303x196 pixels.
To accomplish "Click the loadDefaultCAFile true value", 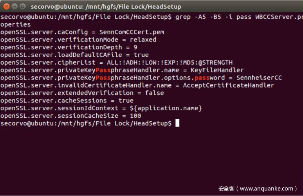I will 141,55.
